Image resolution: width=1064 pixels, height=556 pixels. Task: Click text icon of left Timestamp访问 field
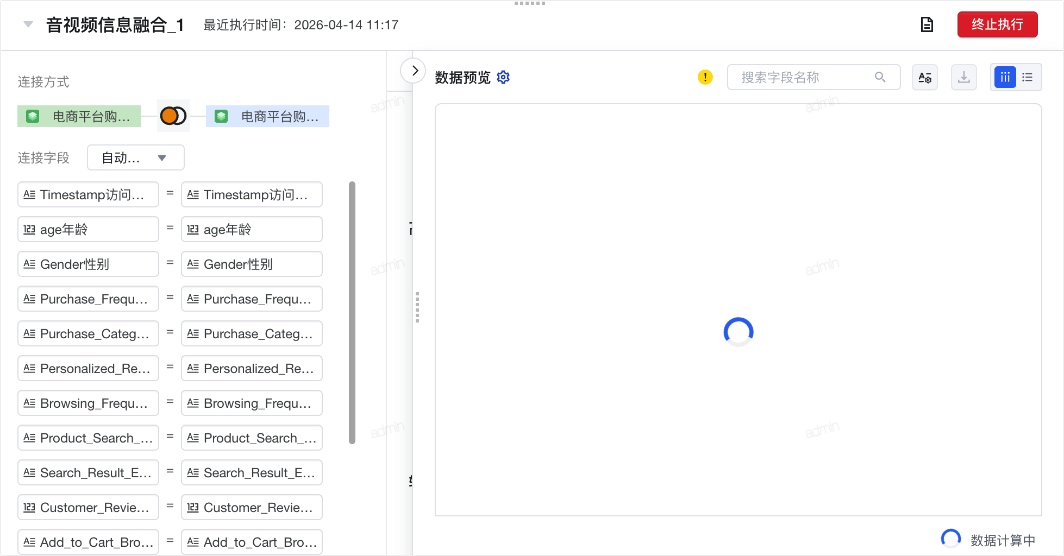(29, 194)
